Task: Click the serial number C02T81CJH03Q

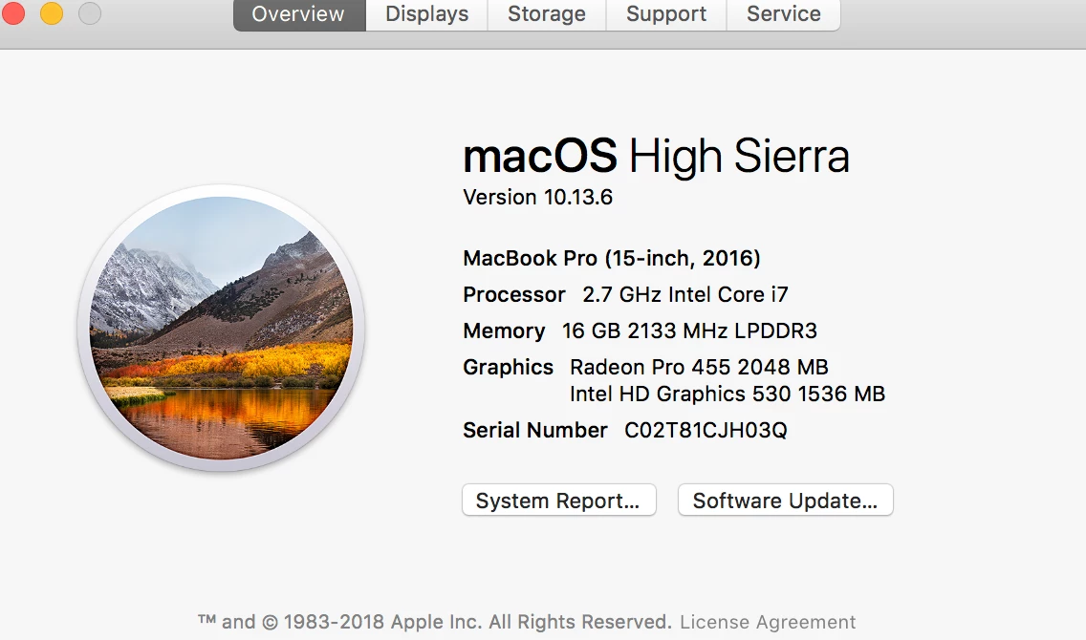Action: [x=706, y=430]
